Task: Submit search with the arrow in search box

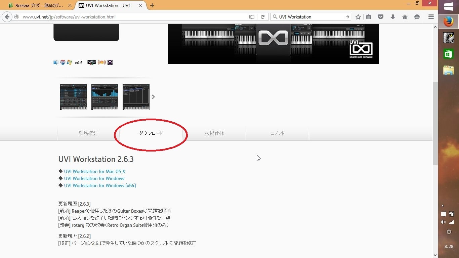Action: click(x=348, y=17)
